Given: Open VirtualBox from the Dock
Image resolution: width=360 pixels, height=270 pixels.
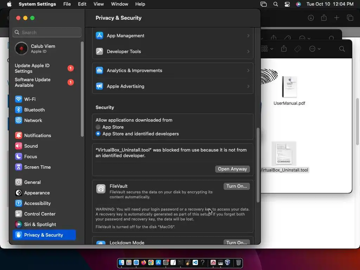Looking at the screenshot, I should click(x=227, y=262).
